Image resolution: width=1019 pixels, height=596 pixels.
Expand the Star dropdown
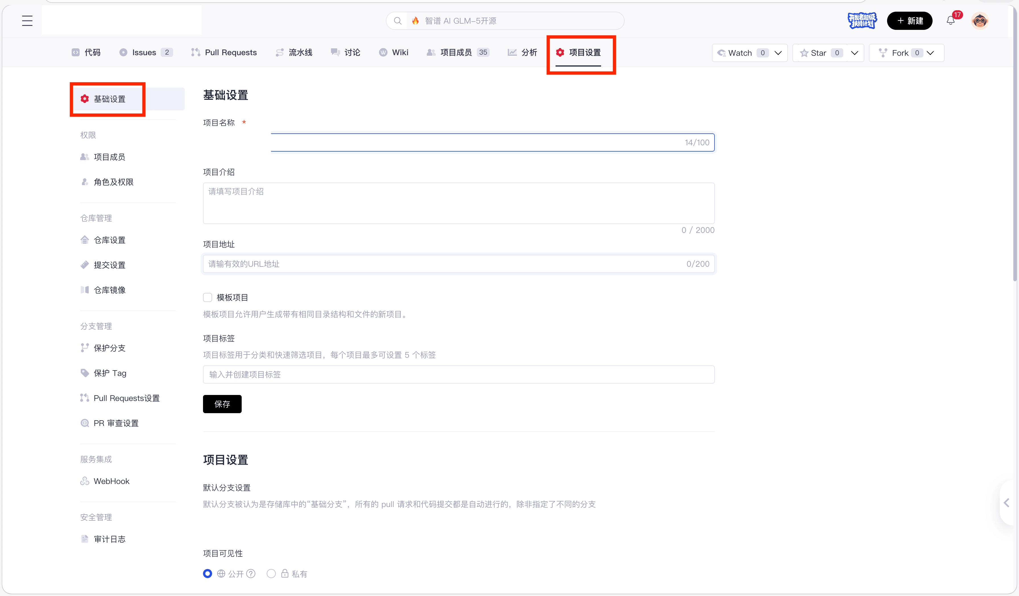[x=855, y=53]
